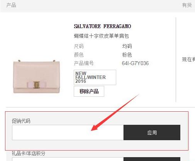Click the pink shoulder bag thumbnail
The image size is (195, 161).
pyautogui.click(x=36, y=77)
